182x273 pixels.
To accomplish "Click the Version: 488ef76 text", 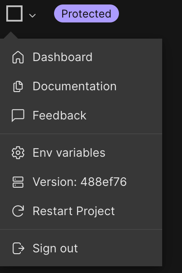I will [x=80, y=182].
